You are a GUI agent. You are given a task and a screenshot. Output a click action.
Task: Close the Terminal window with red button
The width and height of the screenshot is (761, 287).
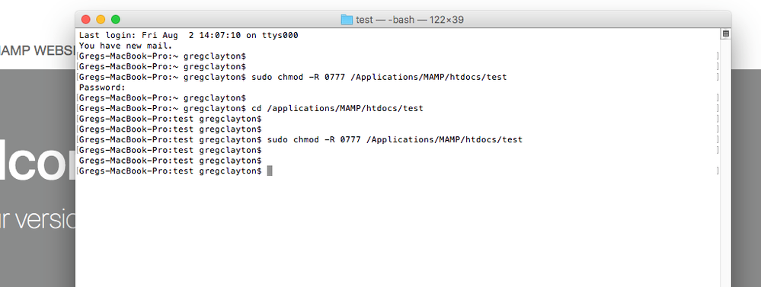coord(86,19)
